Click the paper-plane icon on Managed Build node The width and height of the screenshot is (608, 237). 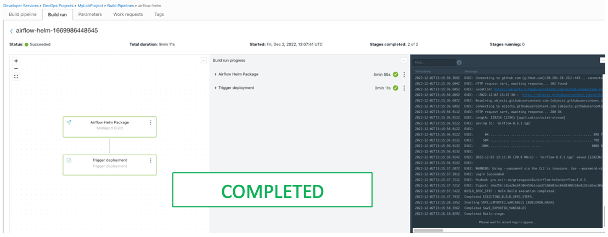(69, 122)
